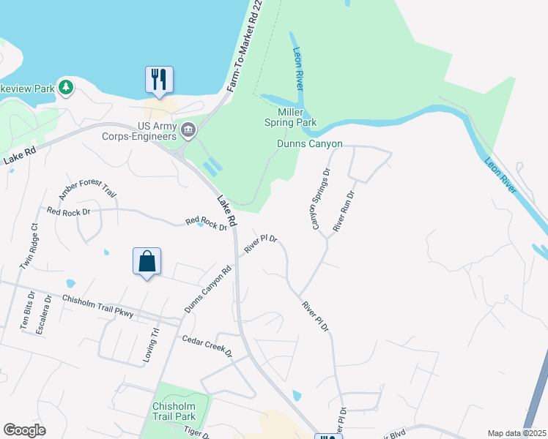The image size is (548, 439).
Task: Click the US Army Corps-Engineers museum icon
Action: 188,131
